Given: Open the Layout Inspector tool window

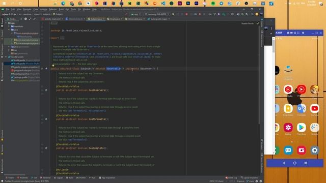Looking at the screenshot, I should click(249, 178).
